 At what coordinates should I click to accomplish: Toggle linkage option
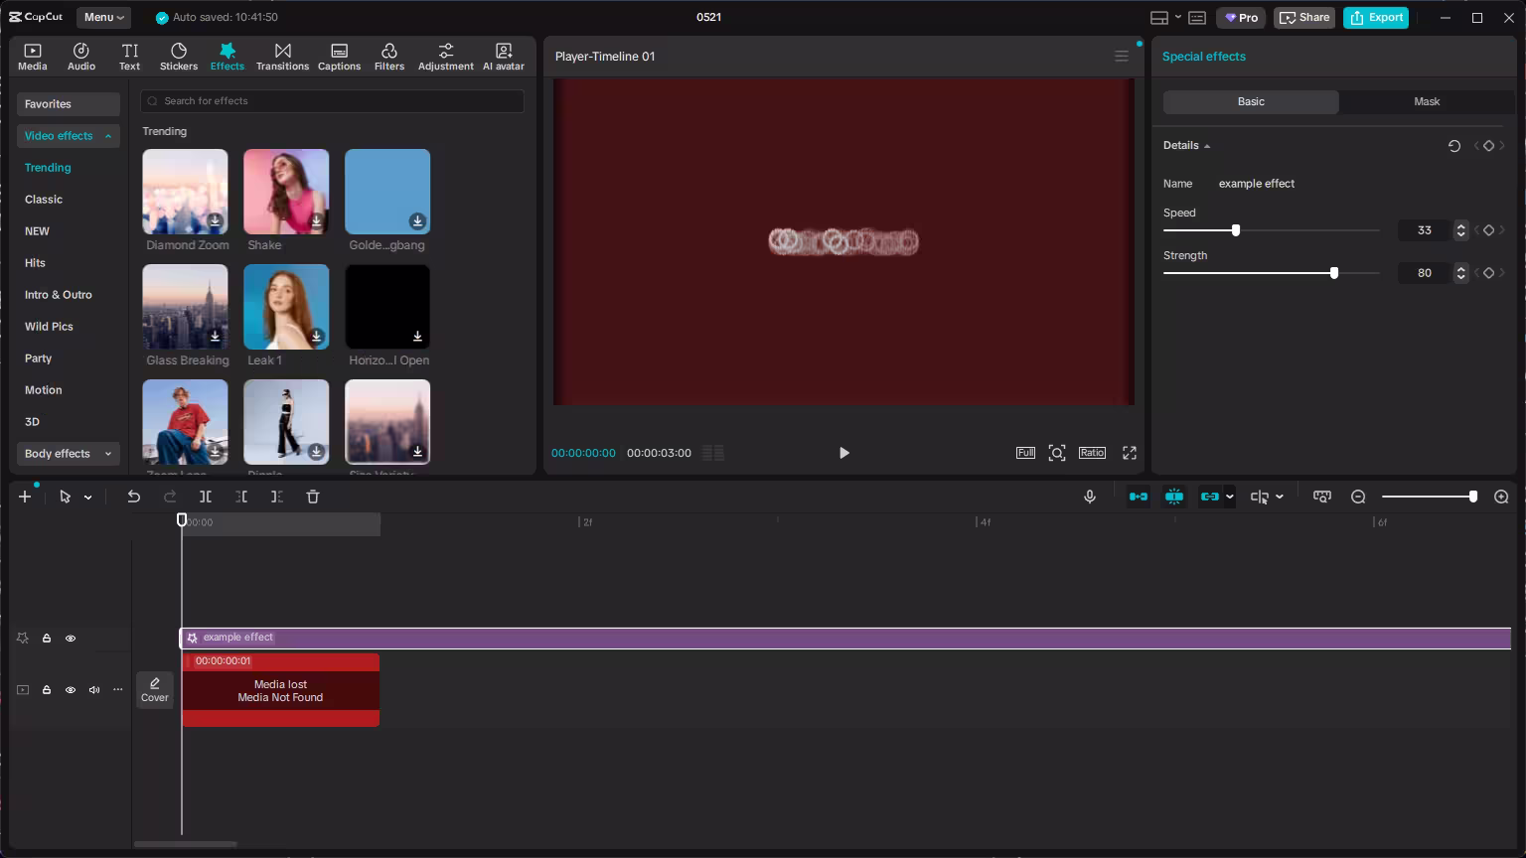1209,497
